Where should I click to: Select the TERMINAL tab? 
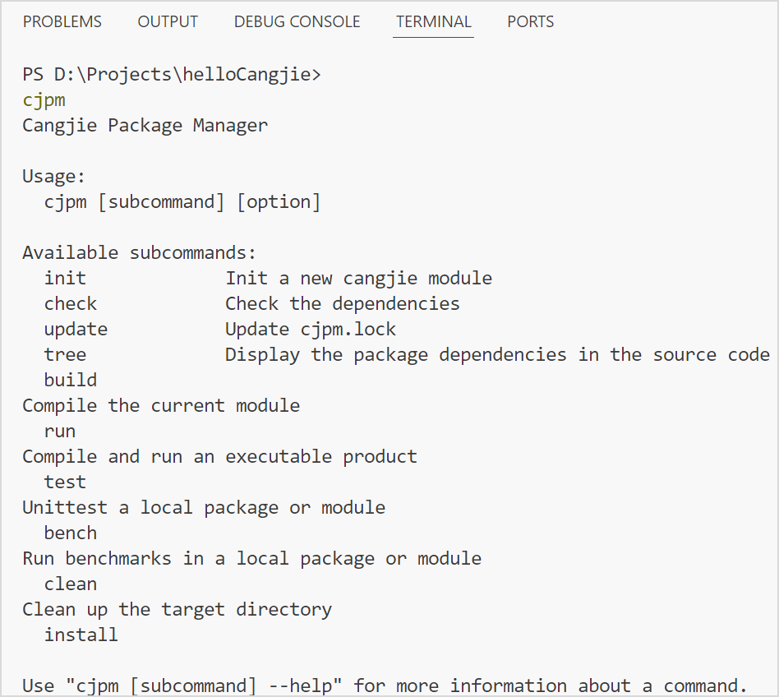pos(433,22)
